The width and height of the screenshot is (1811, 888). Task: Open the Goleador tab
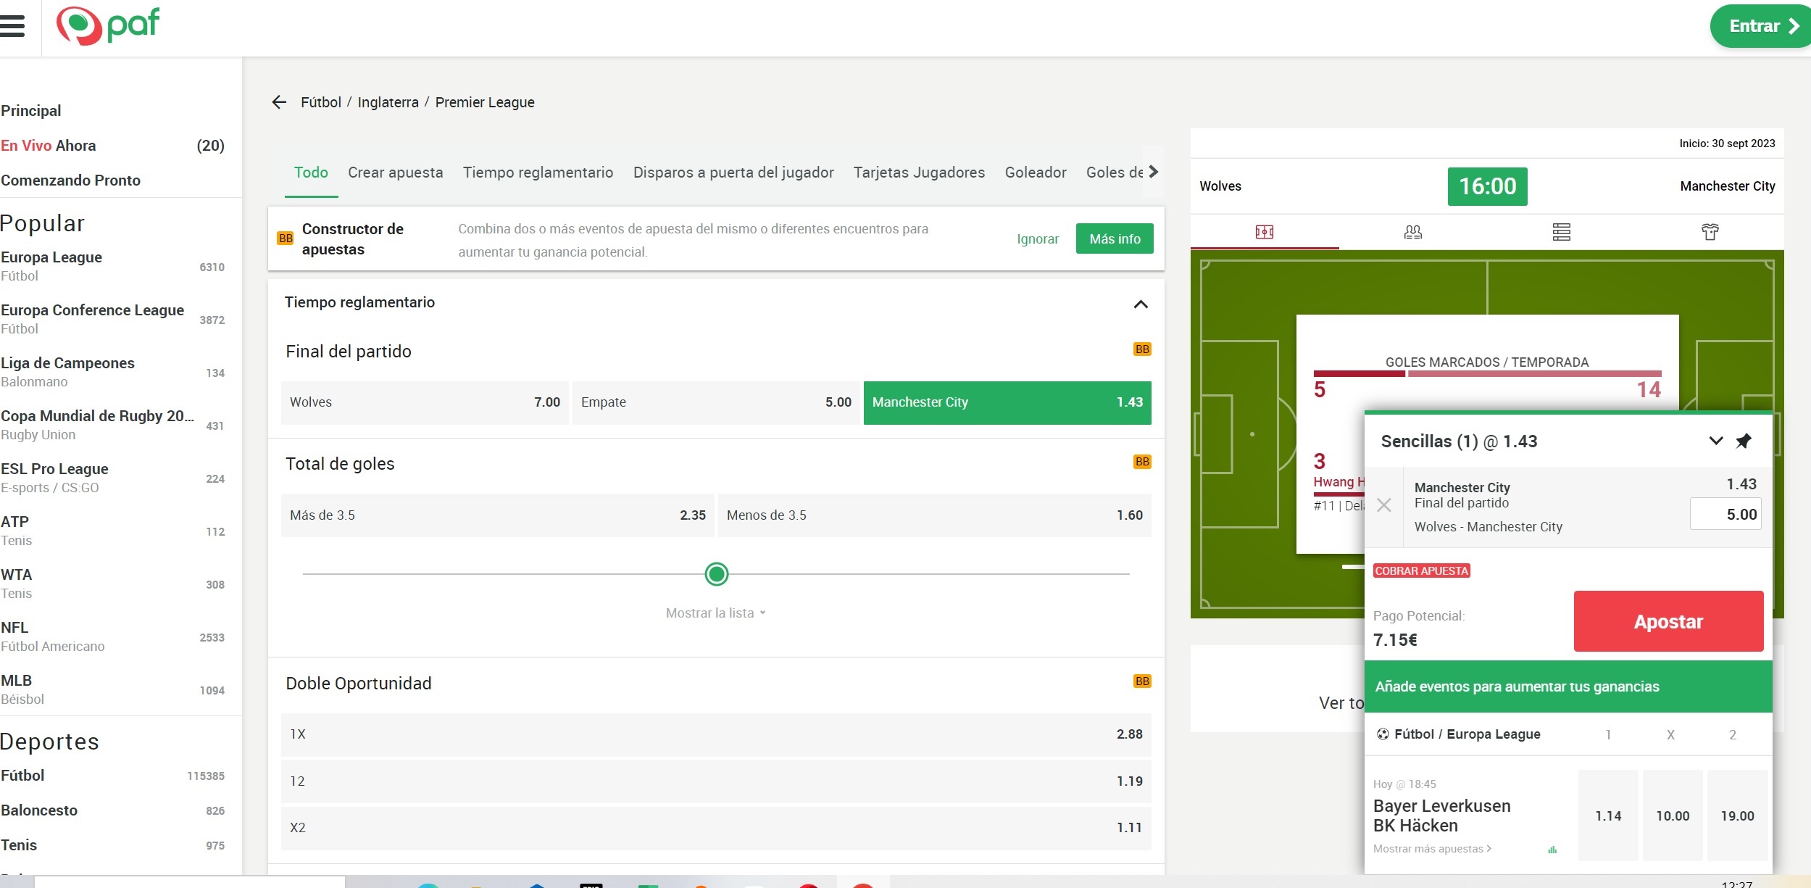(1036, 173)
